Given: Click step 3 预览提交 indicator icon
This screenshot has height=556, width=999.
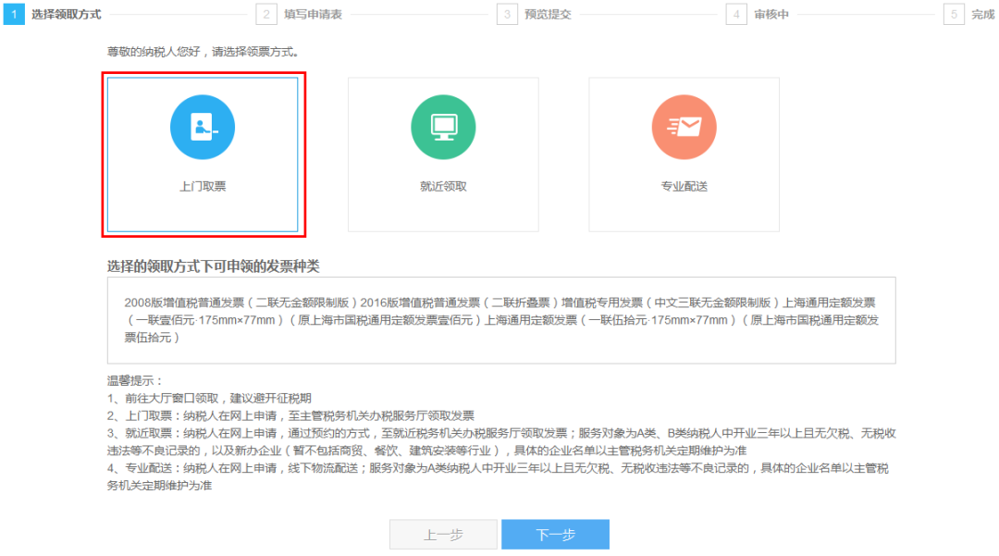Looking at the screenshot, I should pyautogui.click(x=506, y=15).
